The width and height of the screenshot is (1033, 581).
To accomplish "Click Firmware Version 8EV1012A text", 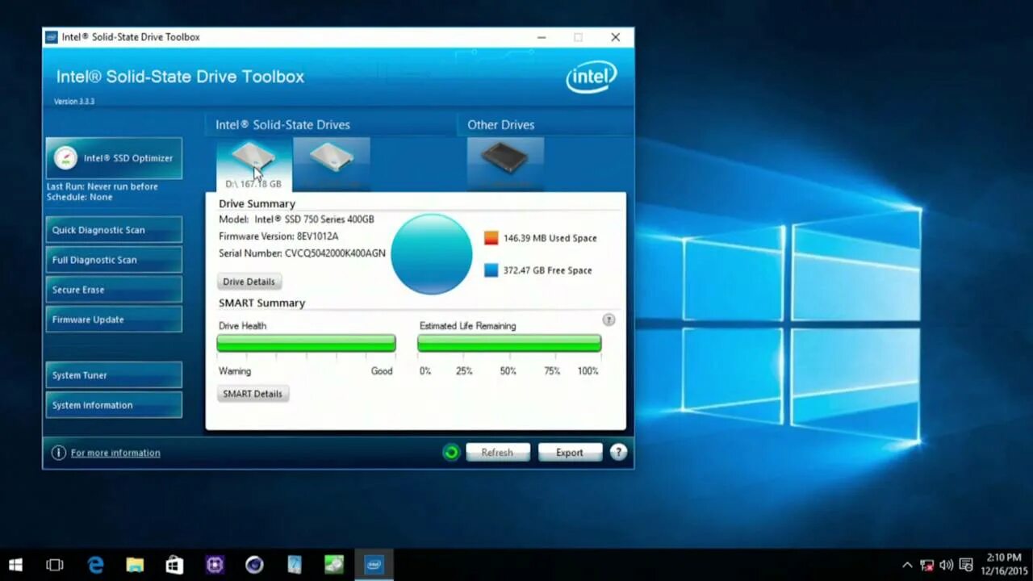I will pyautogui.click(x=278, y=236).
